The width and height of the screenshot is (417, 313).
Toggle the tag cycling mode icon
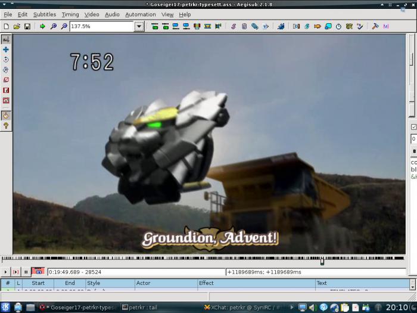tap(386, 26)
